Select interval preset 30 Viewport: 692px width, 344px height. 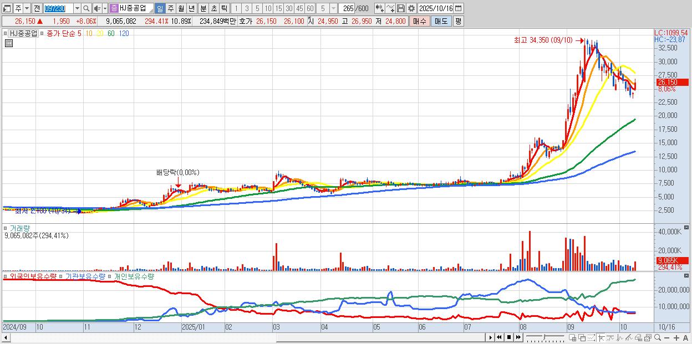pos(289,8)
